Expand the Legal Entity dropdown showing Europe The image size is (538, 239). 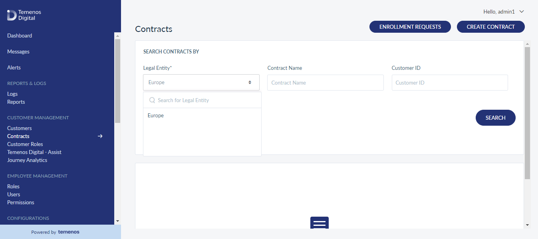(201, 82)
